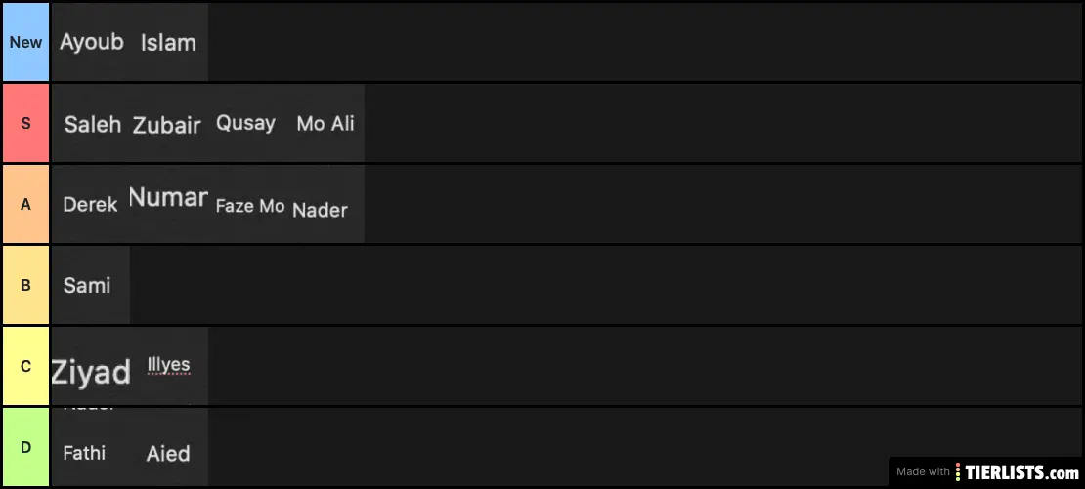Select the Aied tile in D tier
Screen dimensions: 1085x489
(169, 447)
